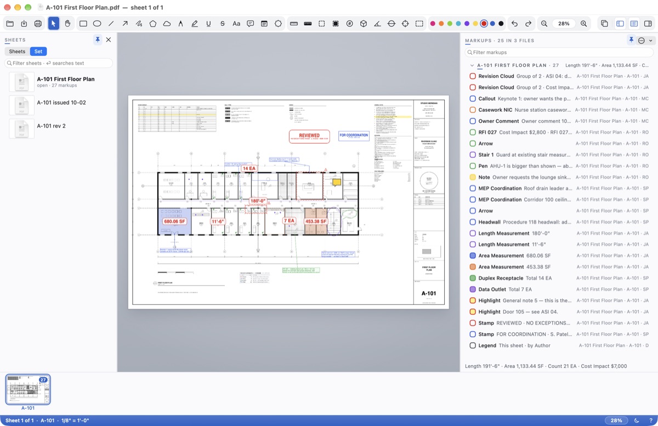This screenshot has height=426, width=658.
Task: Select the count (#) measurement tool
Action: coord(349,24)
